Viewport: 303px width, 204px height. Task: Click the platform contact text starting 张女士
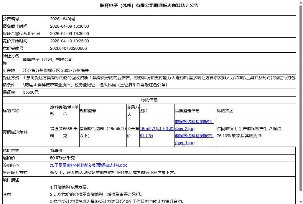[113, 173]
